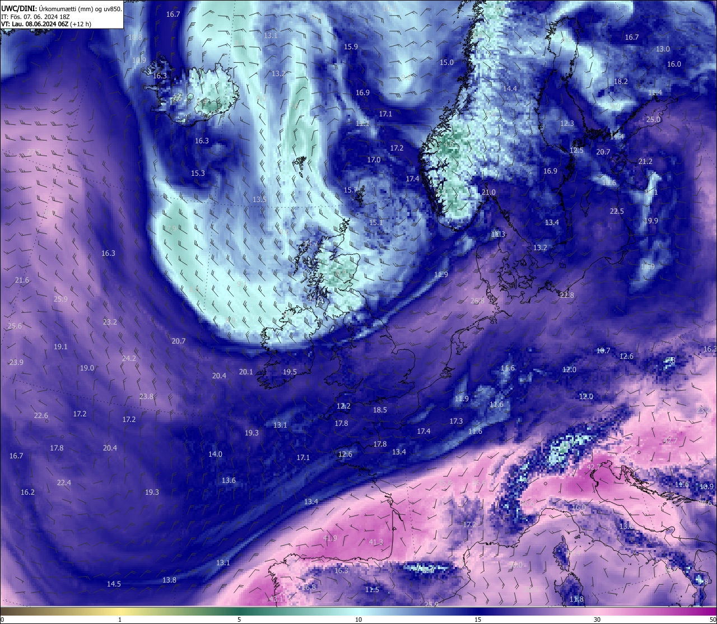Click the 12.5 value label
This screenshot has width=717, height=624.
click(x=576, y=151)
